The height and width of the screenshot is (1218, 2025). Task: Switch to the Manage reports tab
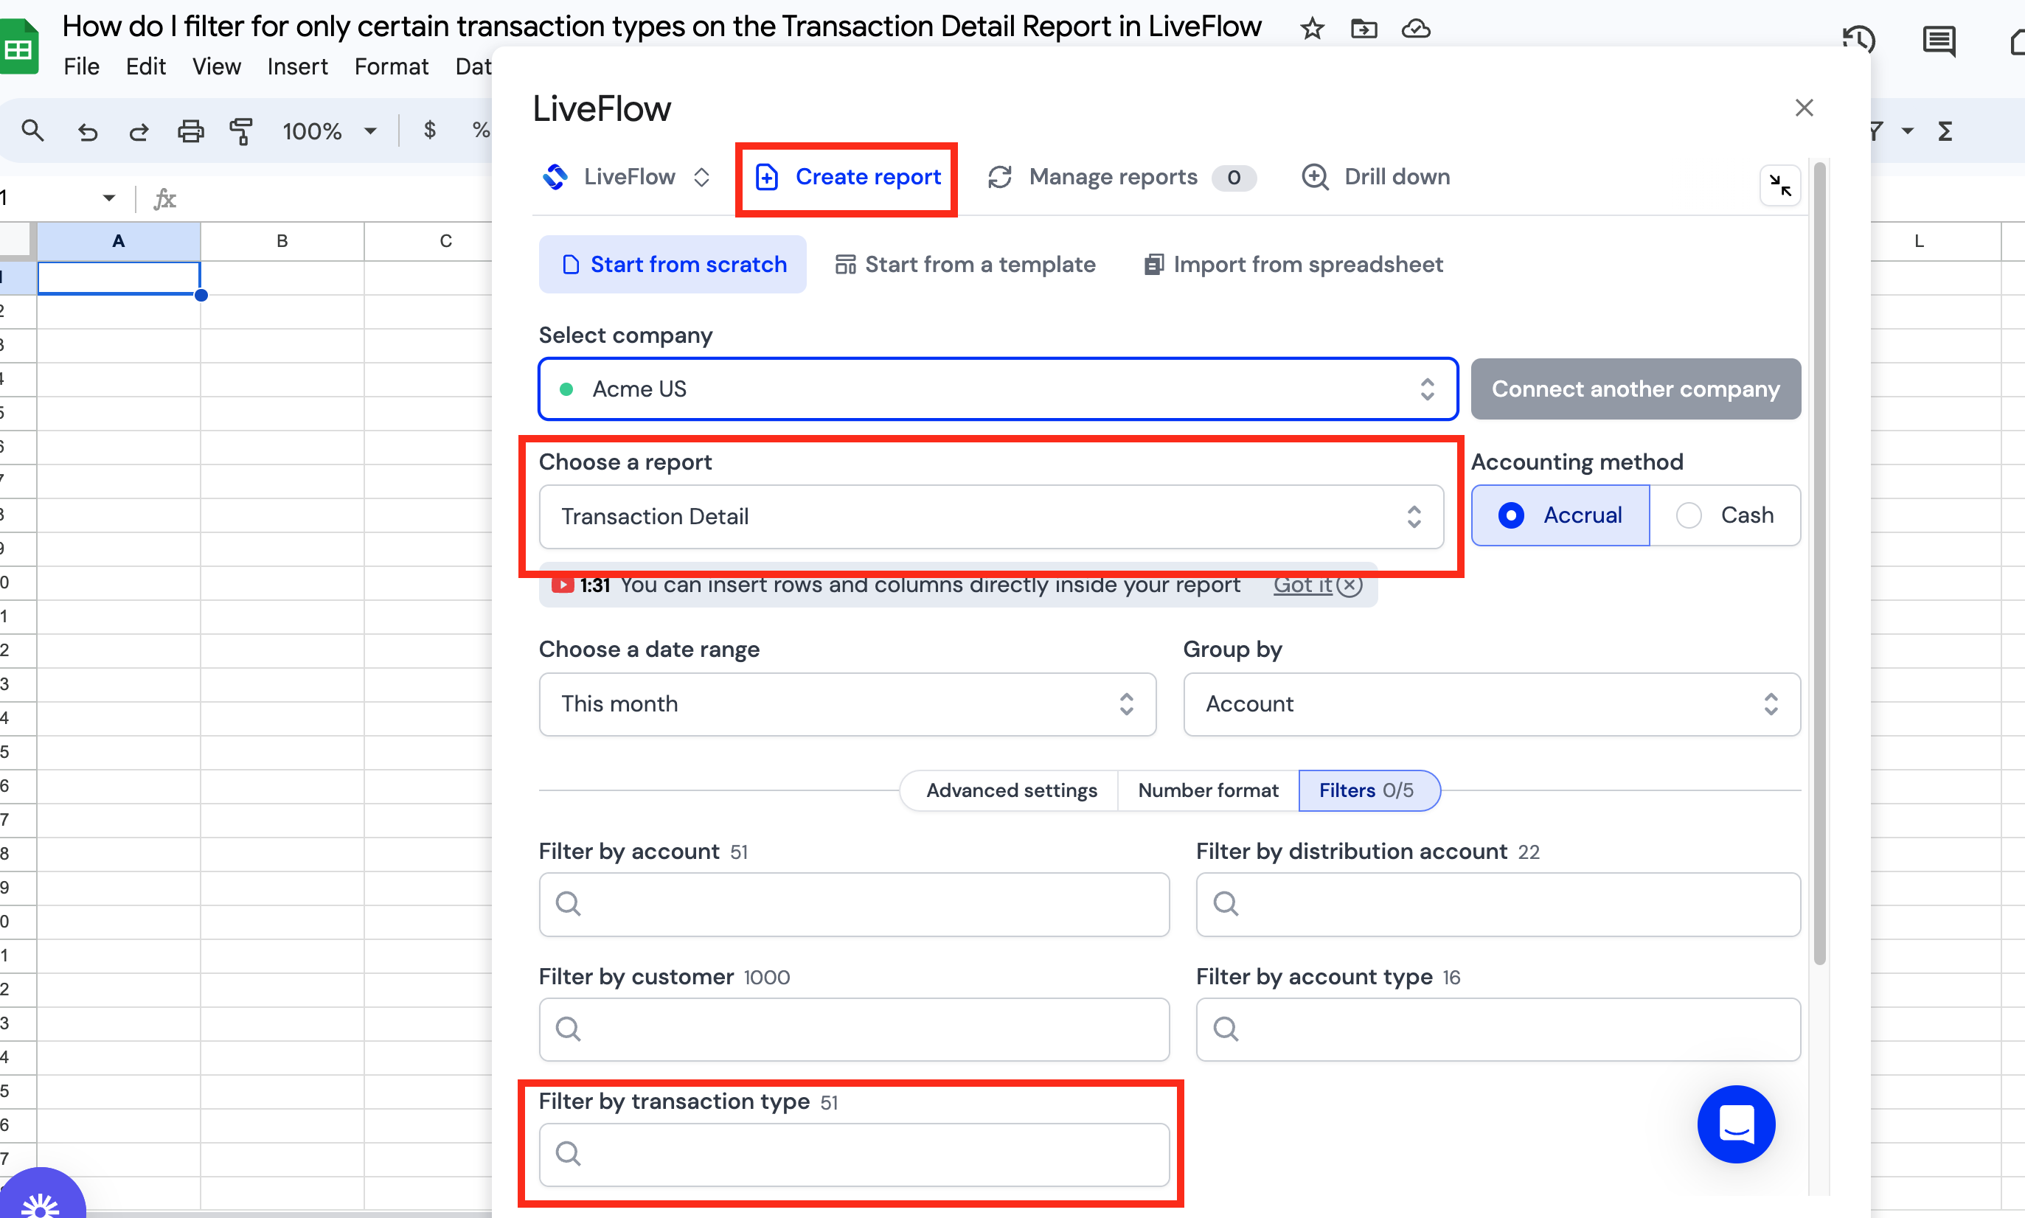[1121, 177]
